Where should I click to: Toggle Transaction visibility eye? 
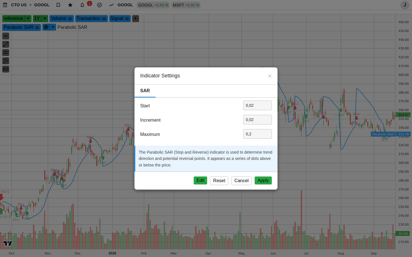pos(104,19)
